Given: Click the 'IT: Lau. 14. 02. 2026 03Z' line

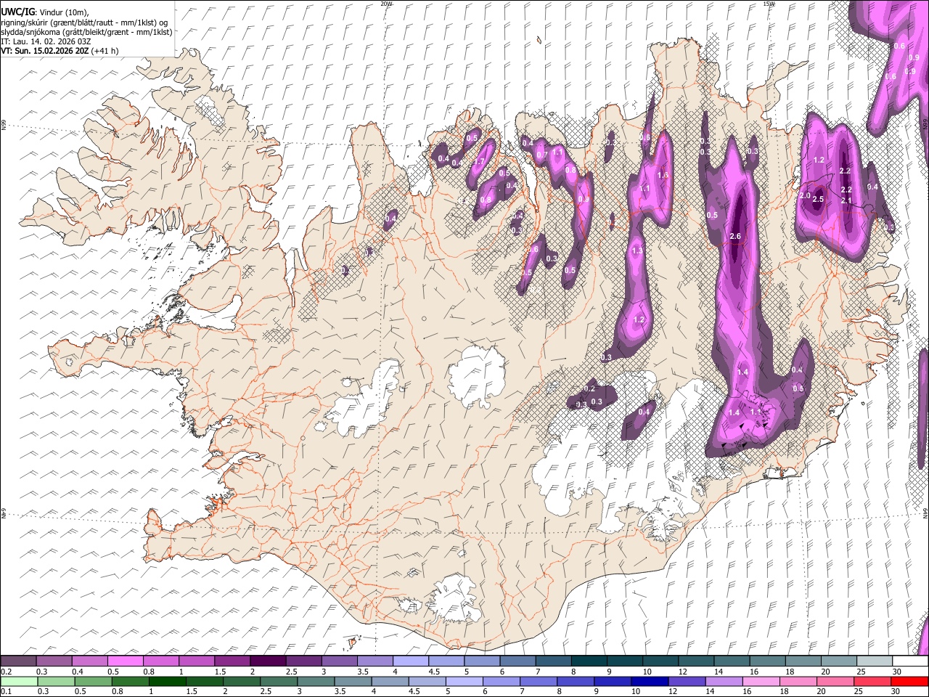Looking at the screenshot, I should click(x=46, y=41).
